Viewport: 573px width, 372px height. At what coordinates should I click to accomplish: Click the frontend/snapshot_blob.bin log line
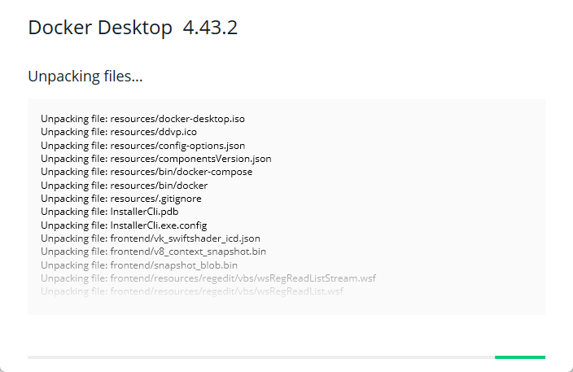point(139,265)
